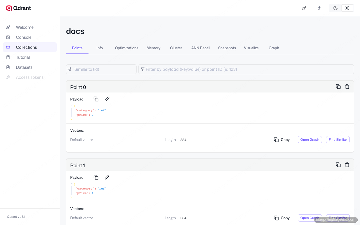Screen dimensions: 360x225
Task: Switch to the Graph tab
Action: pos(274,48)
